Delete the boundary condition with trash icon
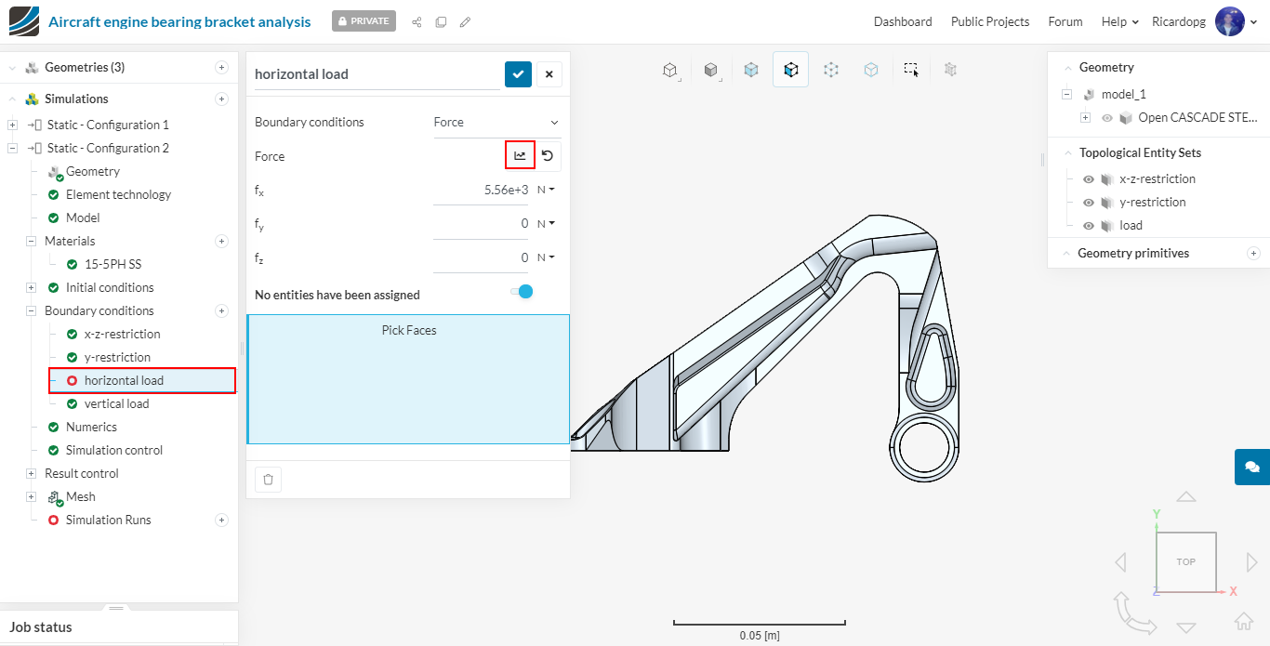 point(268,480)
